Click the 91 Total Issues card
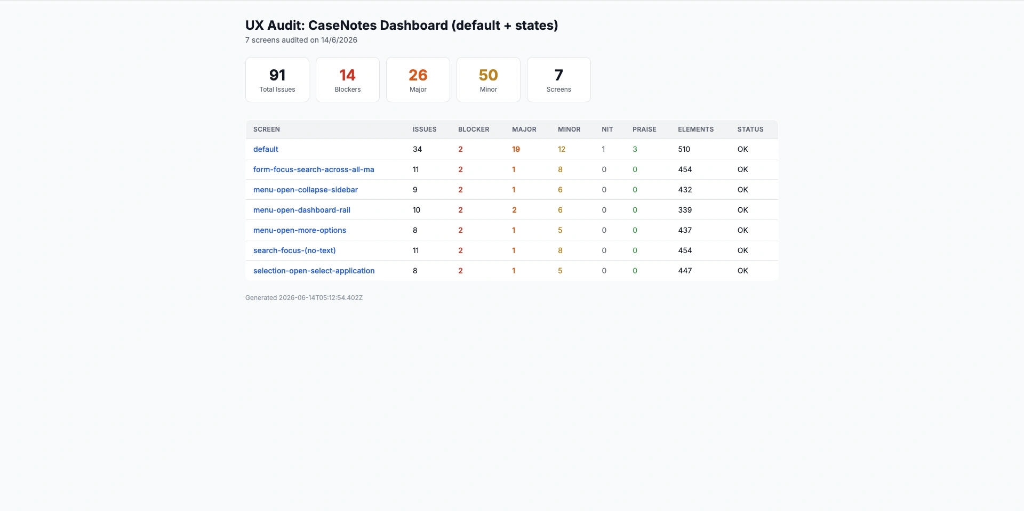The width and height of the screenshot is (1024, 511). (277, 79)
